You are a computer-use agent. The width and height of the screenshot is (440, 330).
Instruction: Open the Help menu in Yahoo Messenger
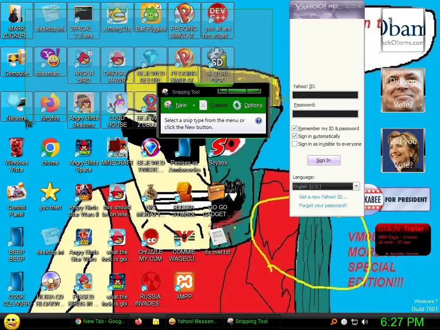(327, 14)
